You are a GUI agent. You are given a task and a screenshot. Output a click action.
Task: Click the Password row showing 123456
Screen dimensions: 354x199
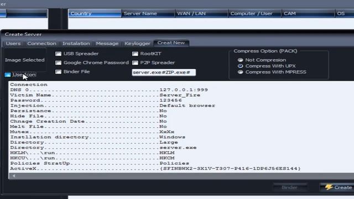tap(96, 100)
